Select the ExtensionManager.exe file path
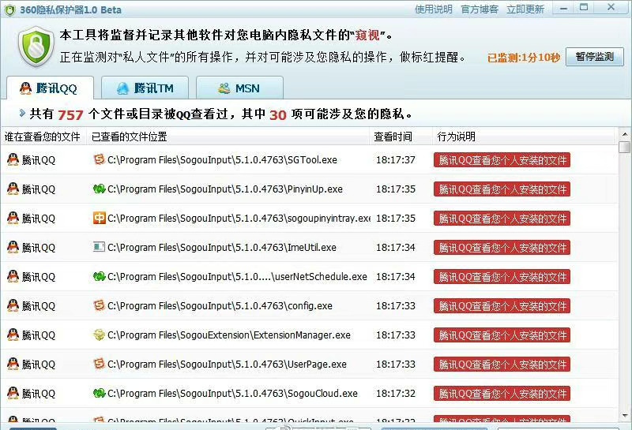 pos(229,335)
